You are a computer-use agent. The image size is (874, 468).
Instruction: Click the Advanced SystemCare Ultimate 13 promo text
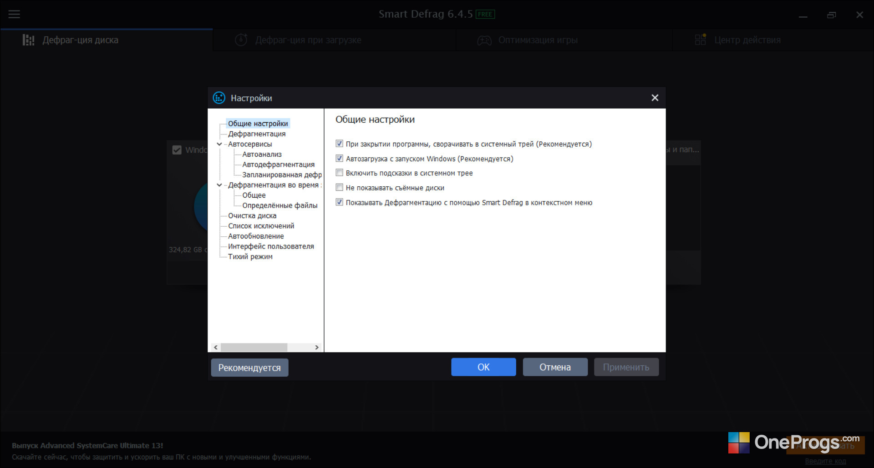87,446
